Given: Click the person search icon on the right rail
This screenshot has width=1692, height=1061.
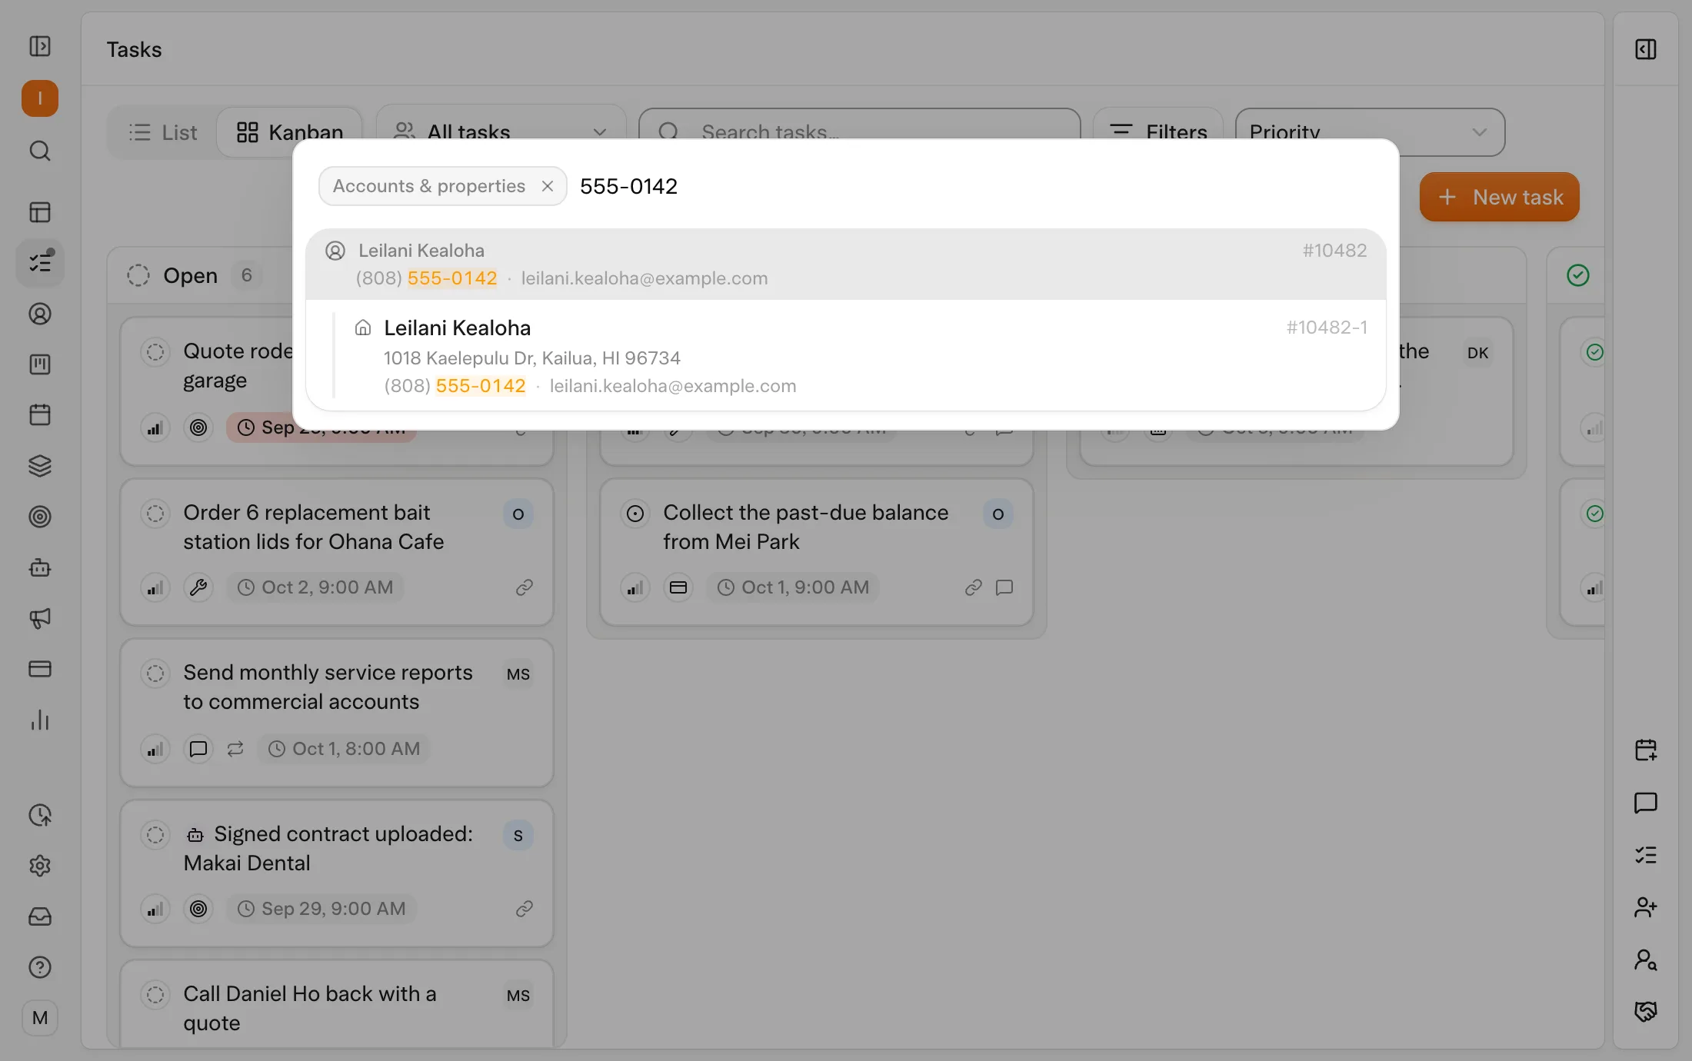Looking at the screenshot, I should click(1646, 960).
